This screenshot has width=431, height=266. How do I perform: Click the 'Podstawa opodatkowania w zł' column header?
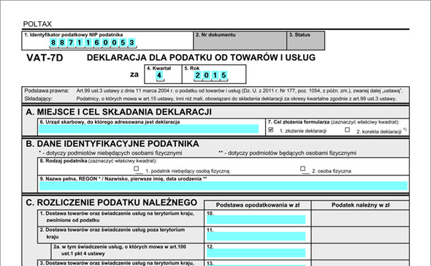point(258,205)
